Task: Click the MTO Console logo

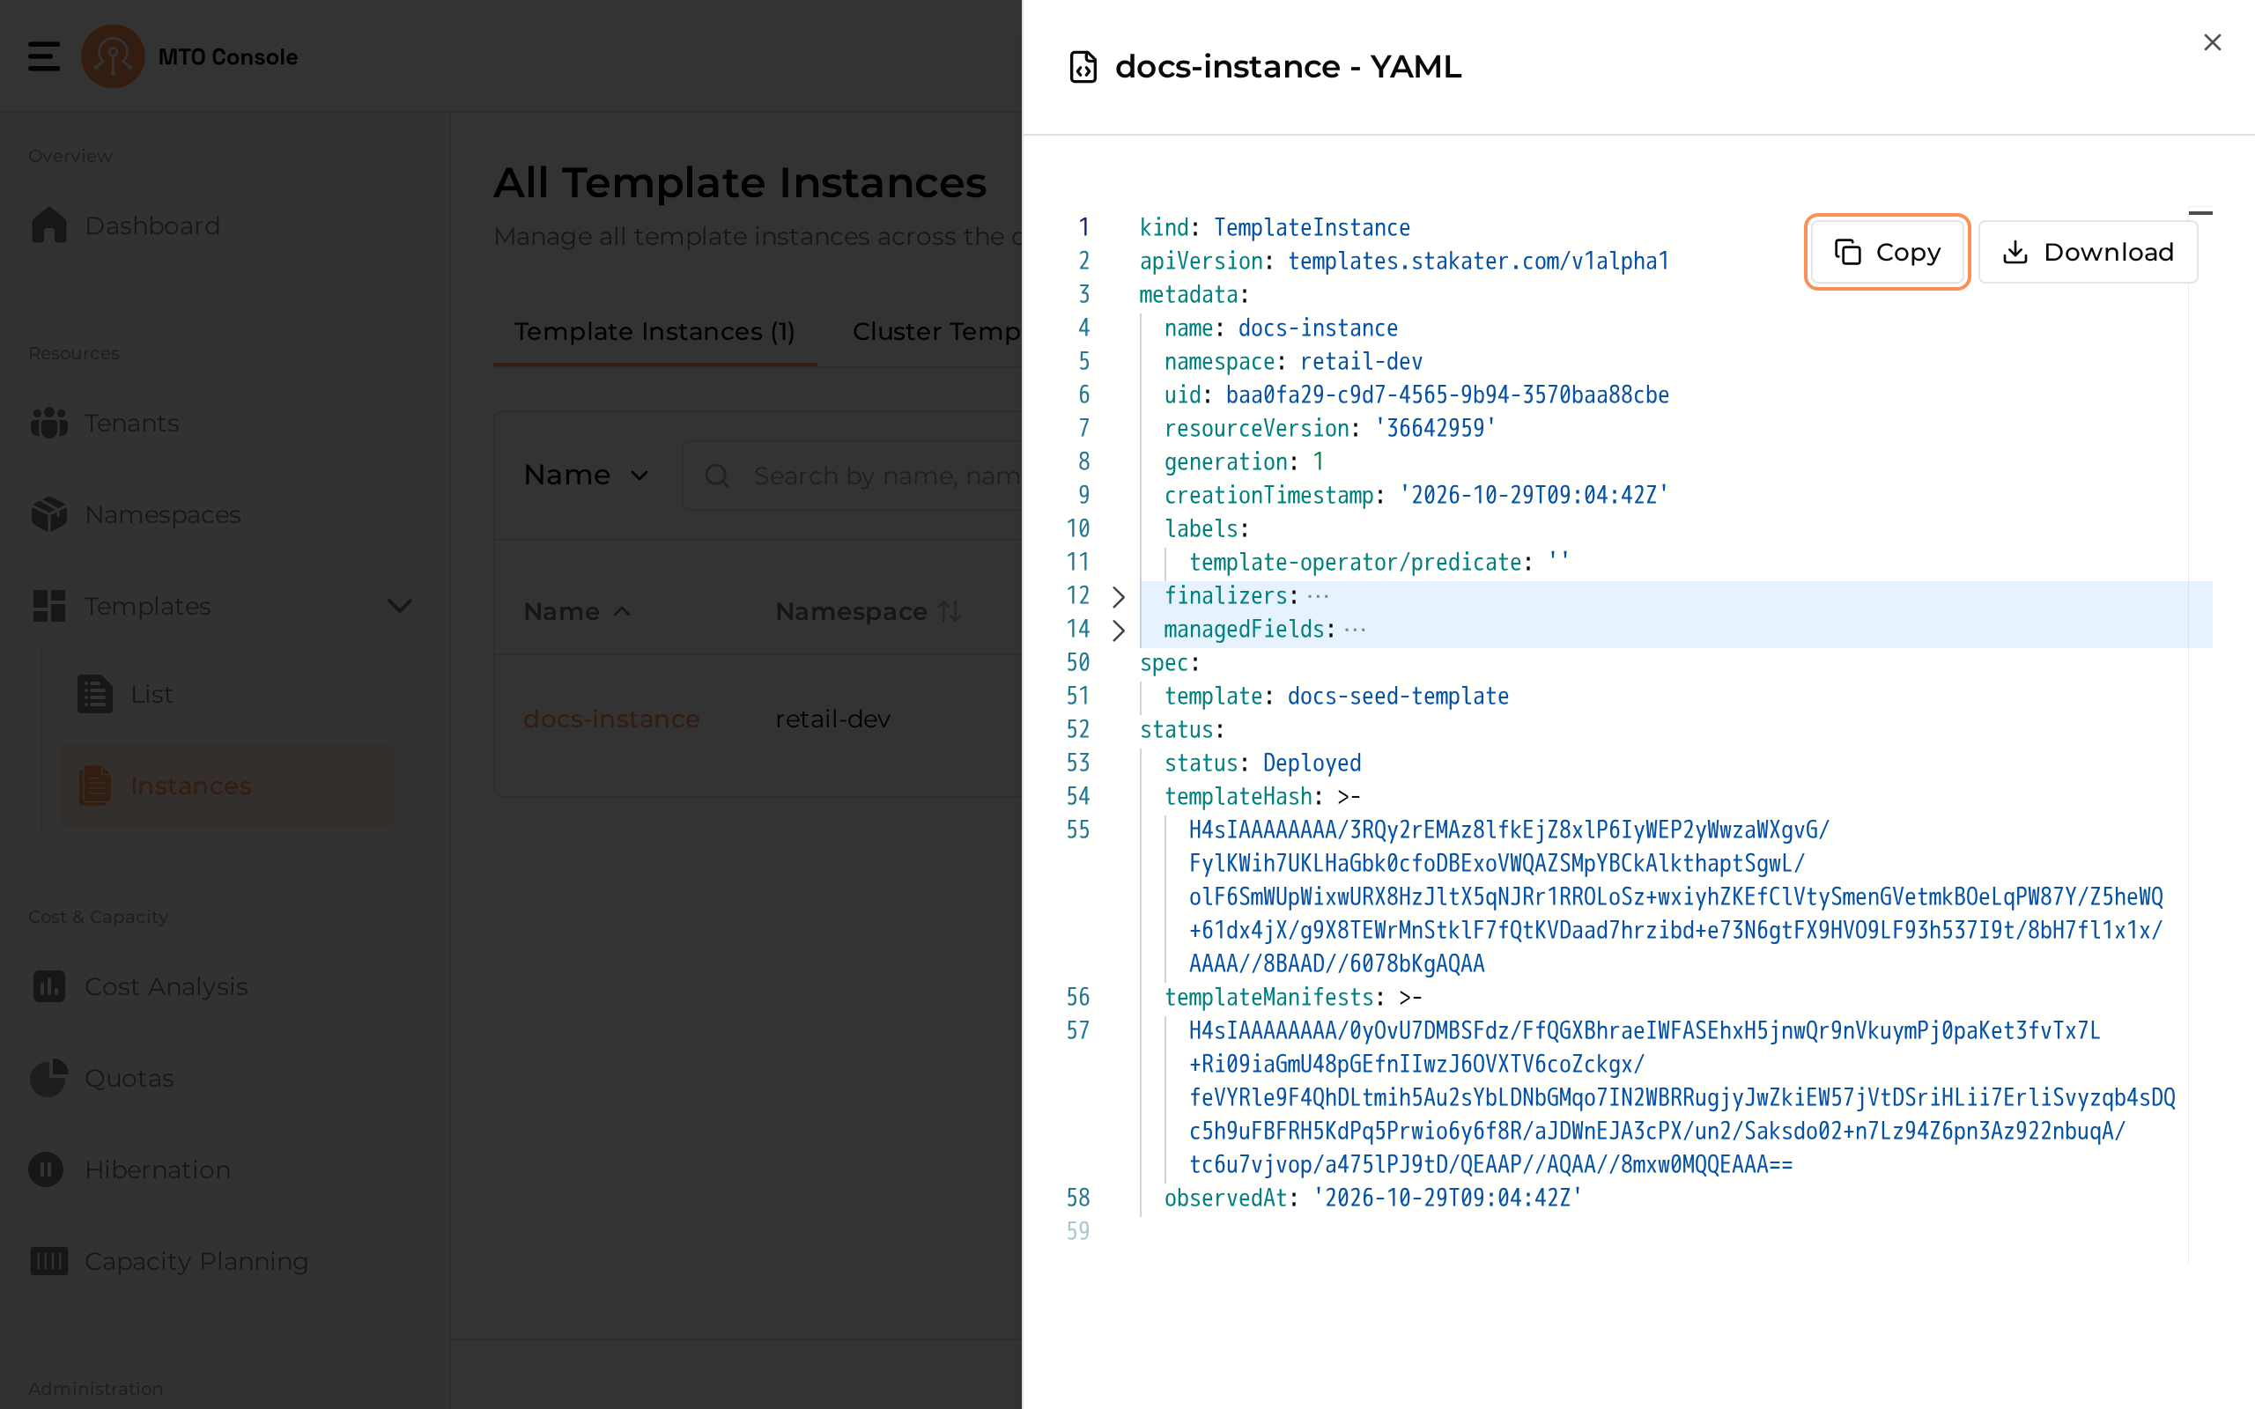Action: 113,57
